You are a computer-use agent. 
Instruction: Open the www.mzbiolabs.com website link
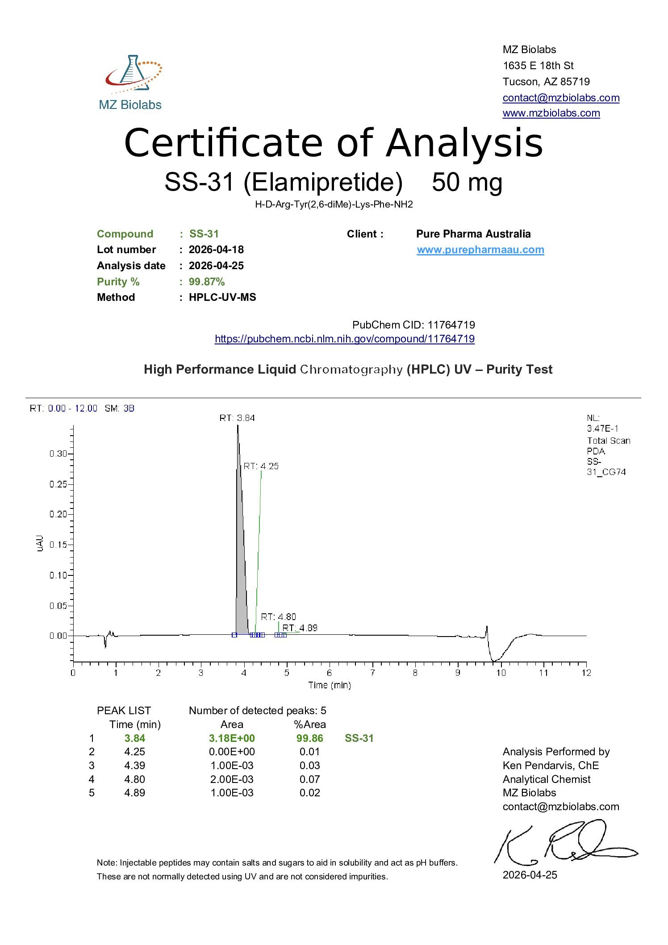coord(551,113)
